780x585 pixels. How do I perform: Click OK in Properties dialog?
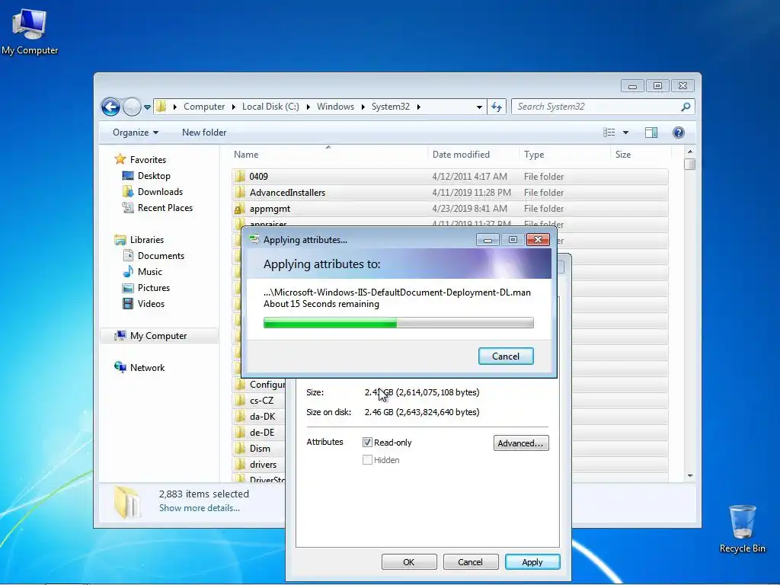(409, 562)
